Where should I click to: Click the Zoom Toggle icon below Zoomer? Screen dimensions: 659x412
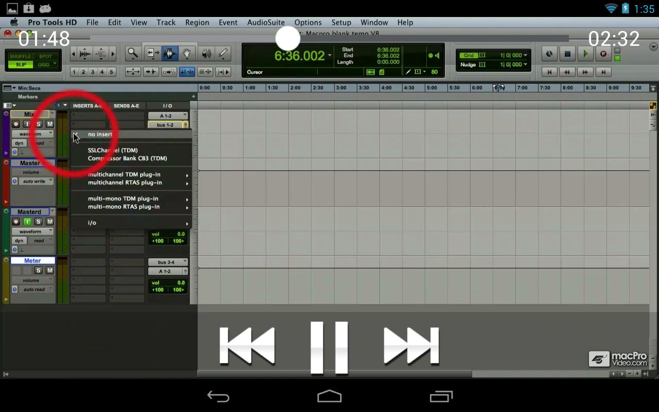coord(133,72)
